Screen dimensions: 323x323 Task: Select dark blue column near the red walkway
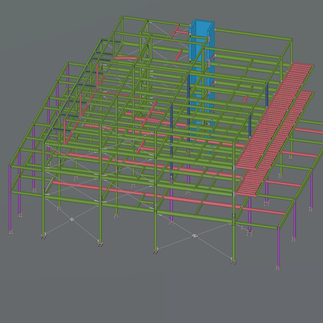[x=267, y=96]
